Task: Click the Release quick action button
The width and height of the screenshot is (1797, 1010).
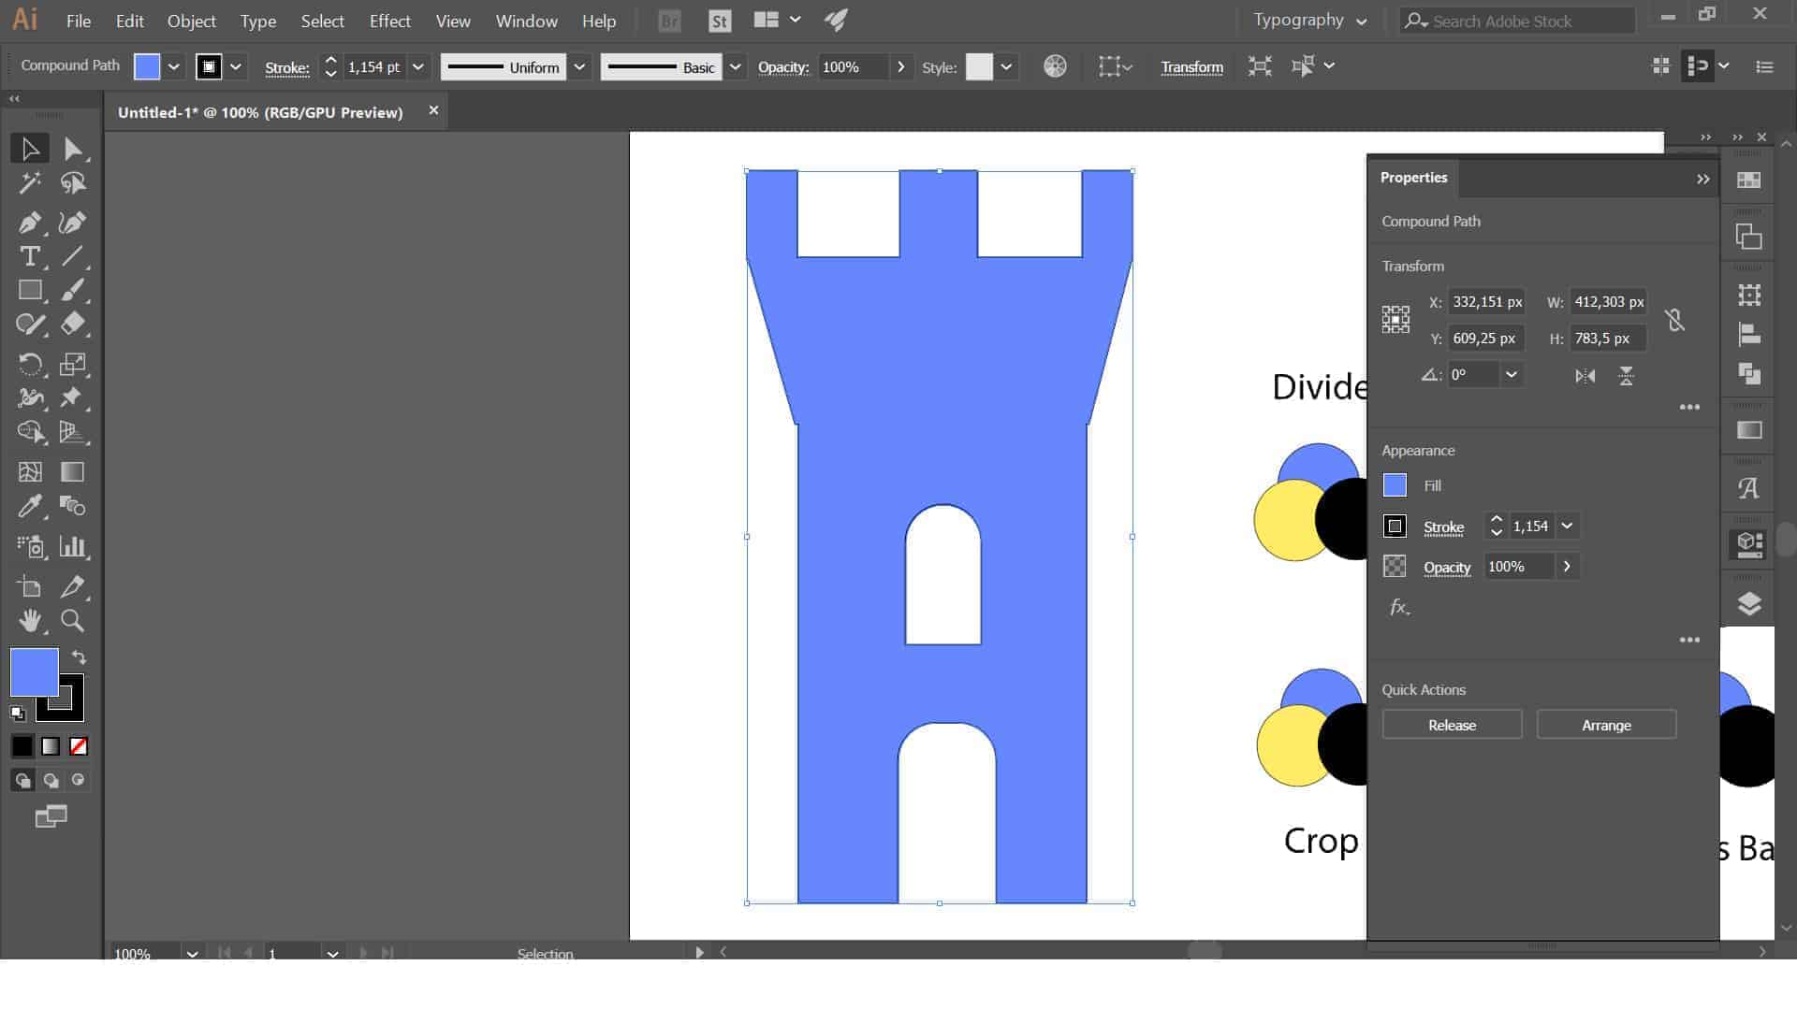Action: (x=1452, y=725)
